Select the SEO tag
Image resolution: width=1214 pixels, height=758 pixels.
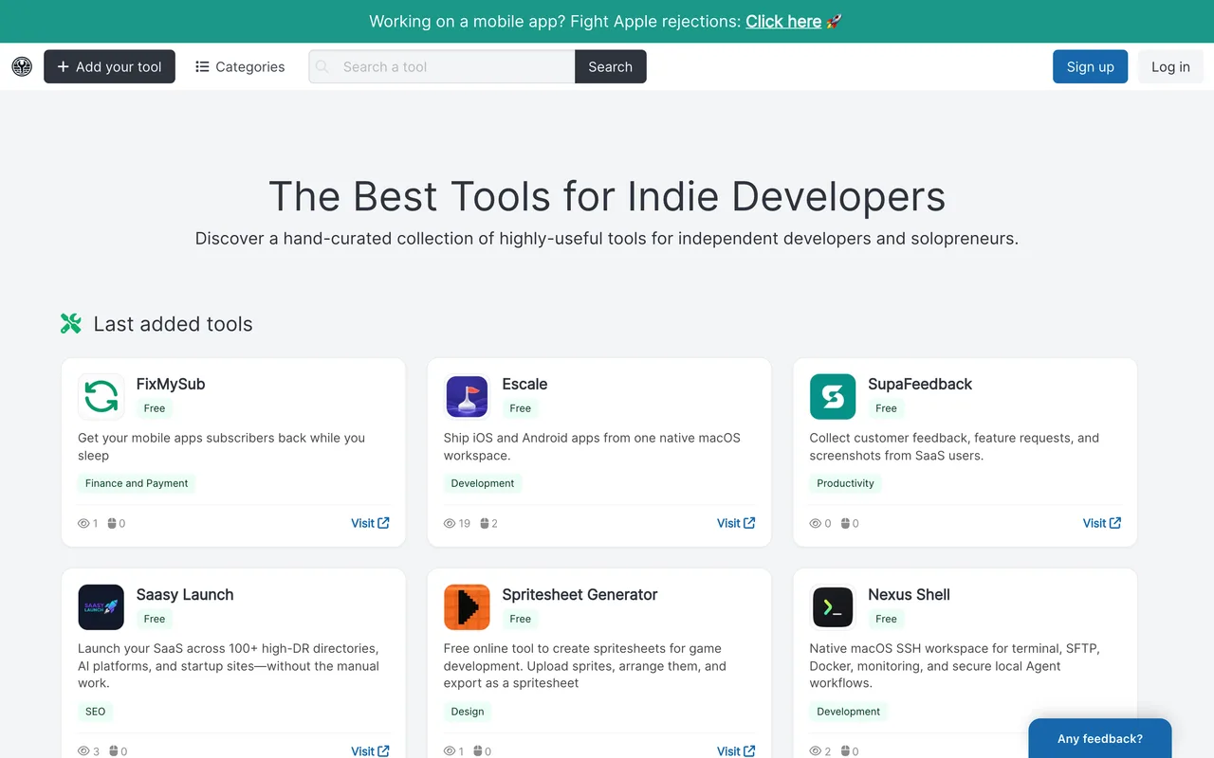[x=96, y=712]
